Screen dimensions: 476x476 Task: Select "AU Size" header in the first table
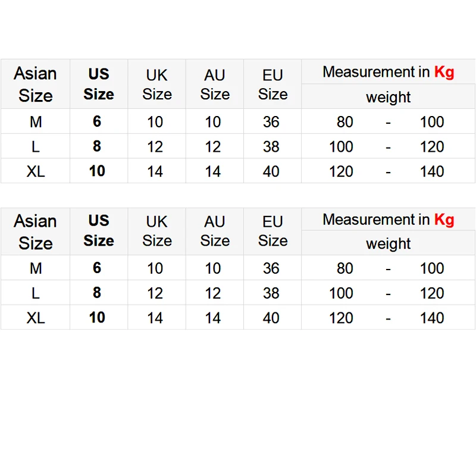click(214, 84)
